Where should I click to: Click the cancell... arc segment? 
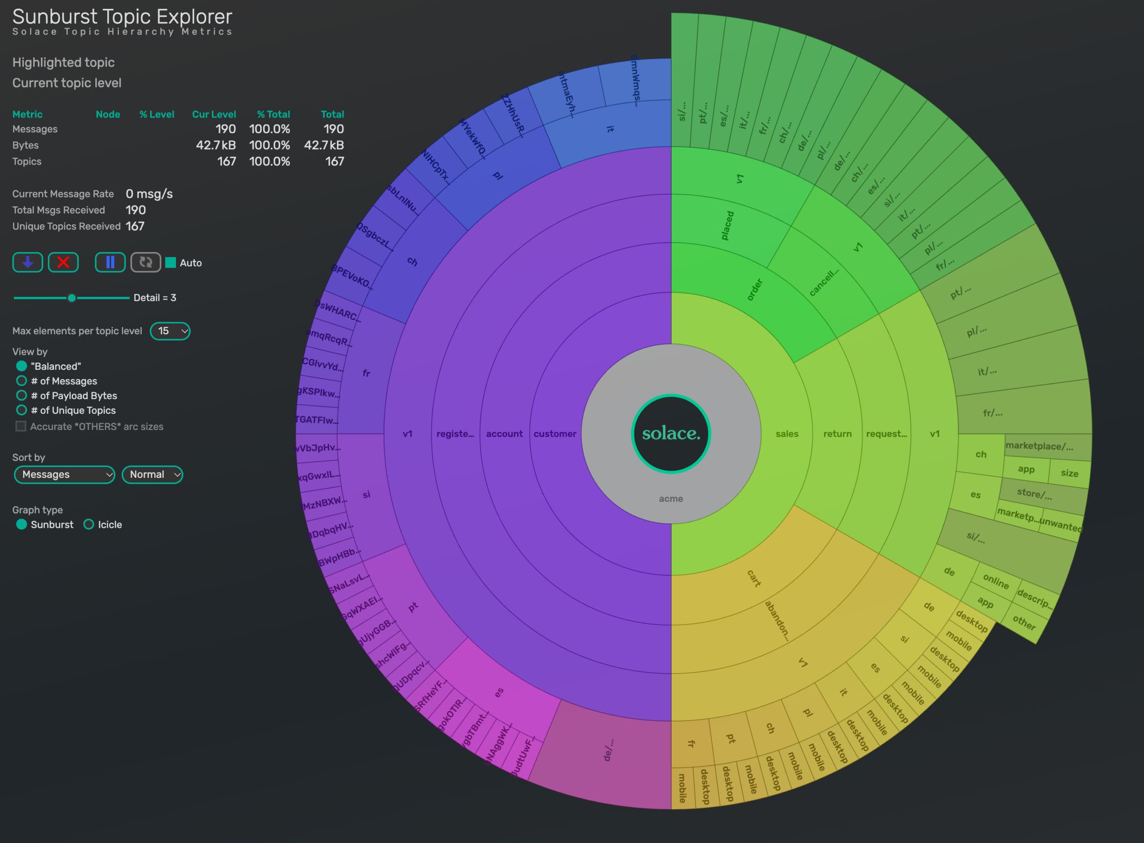click(x=824, y=282)
